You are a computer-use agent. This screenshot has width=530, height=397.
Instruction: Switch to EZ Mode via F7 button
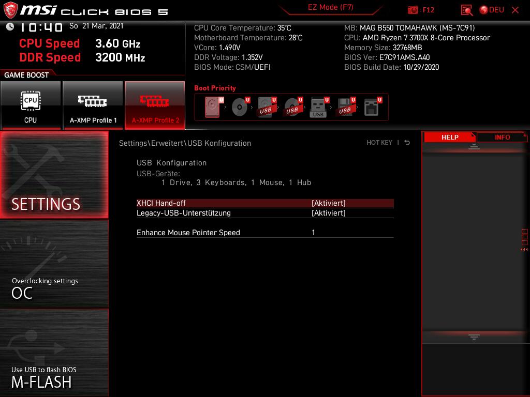click(x=331, y=7)
